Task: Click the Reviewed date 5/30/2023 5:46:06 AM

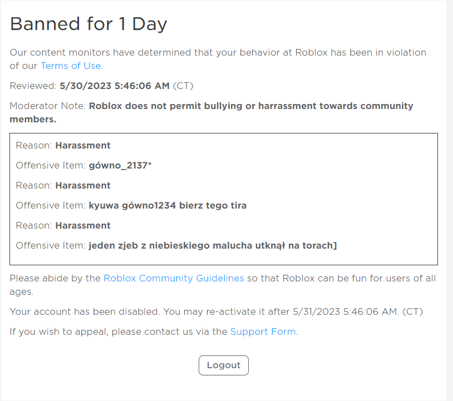Action: click(115, 86)
